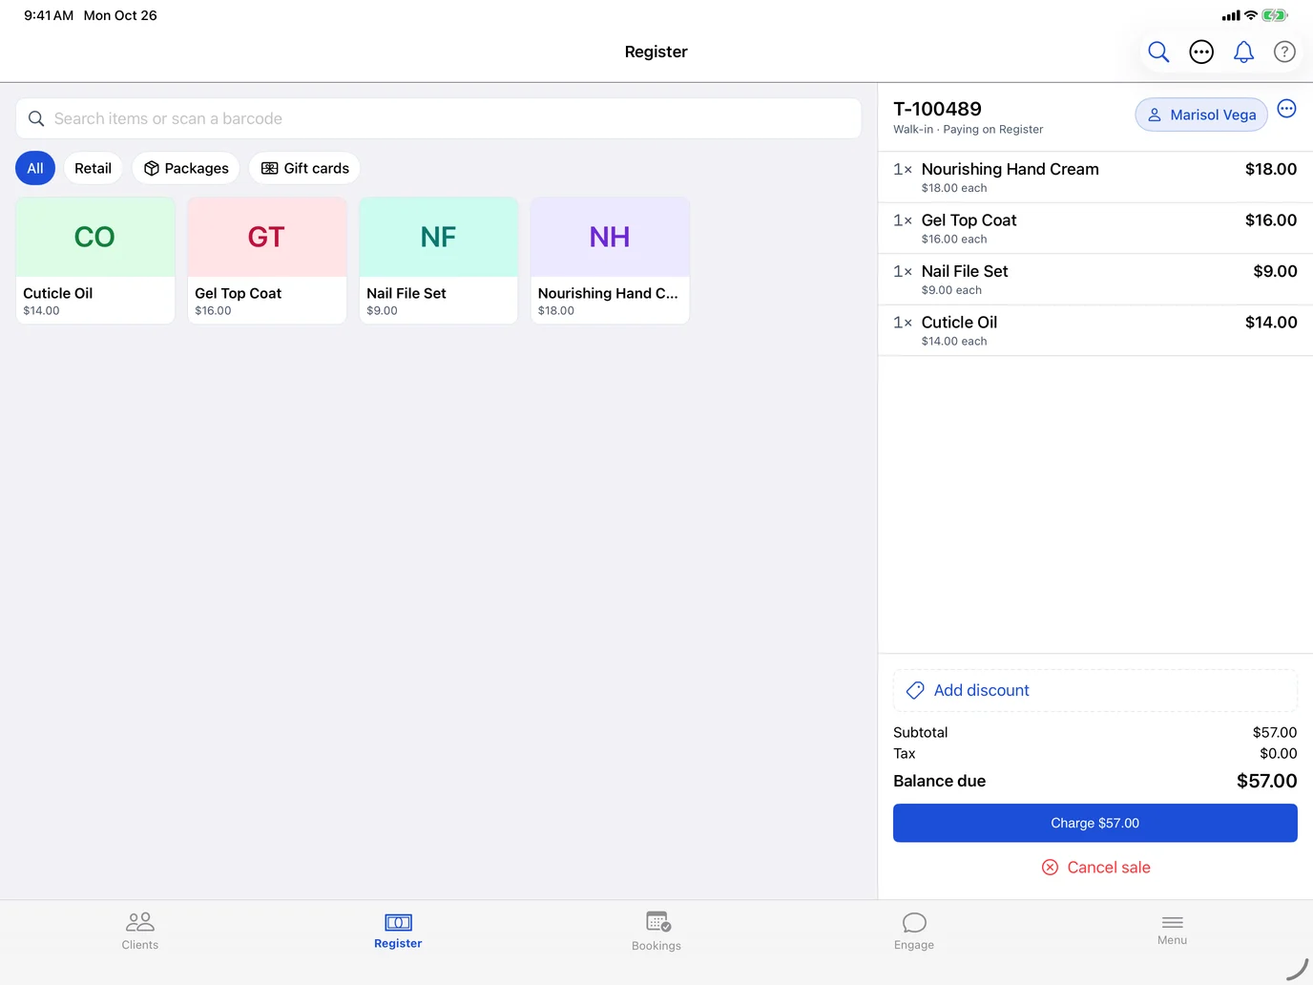1313x985 pixels.
Task: Click the Subtotal label
Action: click(920, 732)
